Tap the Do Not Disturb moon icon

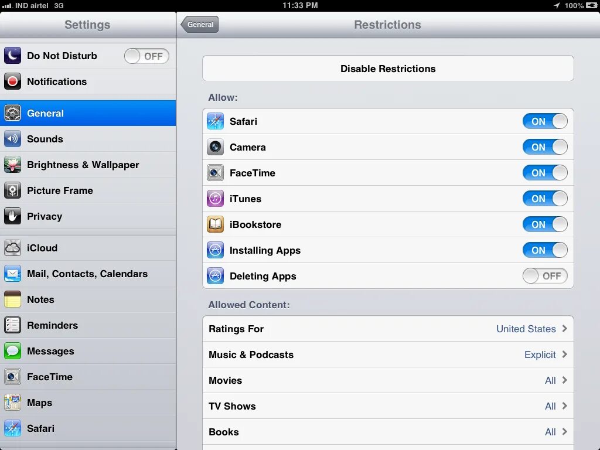[13, 56]
